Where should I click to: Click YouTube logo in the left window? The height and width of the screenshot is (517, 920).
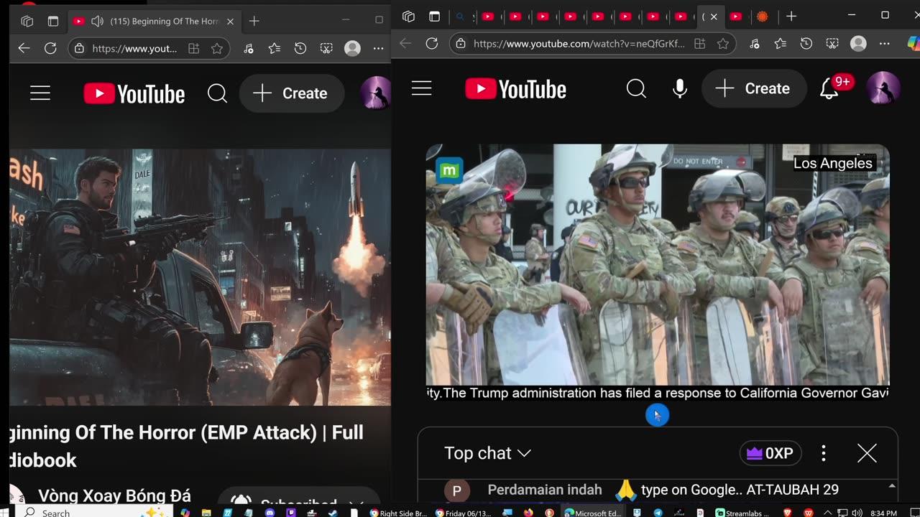[134, 93]
